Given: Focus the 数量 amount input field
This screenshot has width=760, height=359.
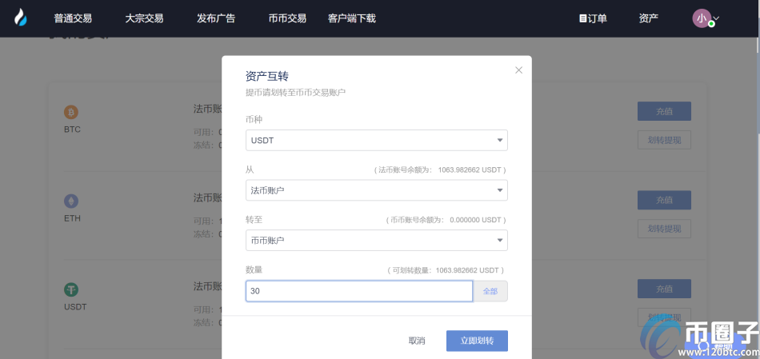Looking at the screenshot, I should point(358,291).
